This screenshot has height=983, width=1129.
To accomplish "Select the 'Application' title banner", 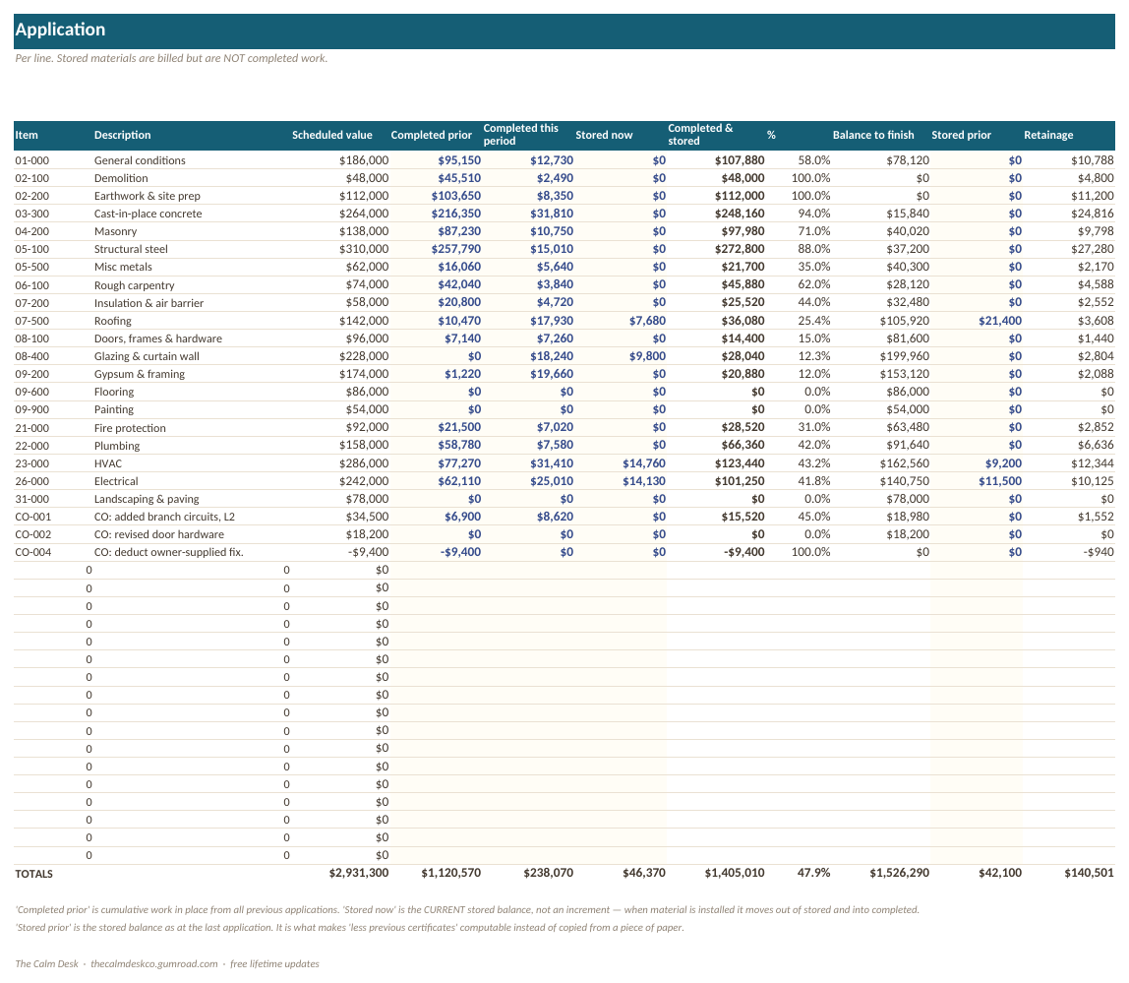I will click(564, 31).
